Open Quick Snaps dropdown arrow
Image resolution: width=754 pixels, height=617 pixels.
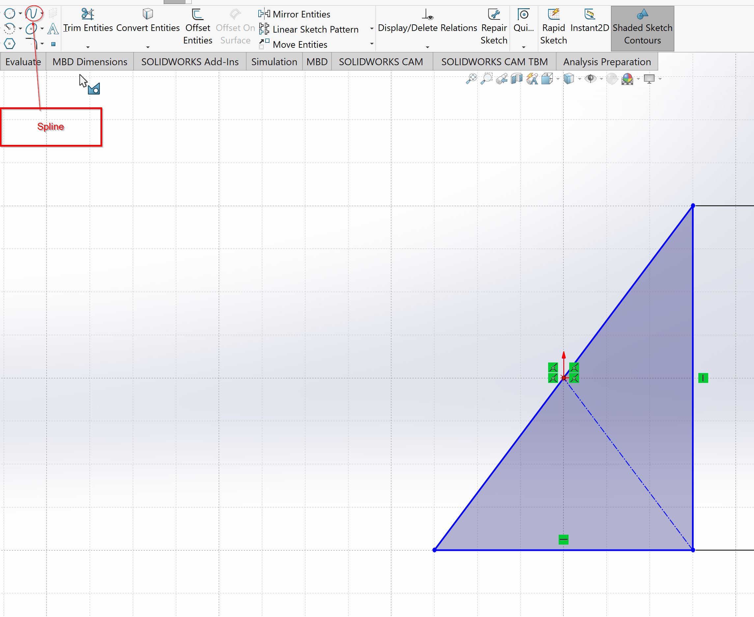(524, 47)
